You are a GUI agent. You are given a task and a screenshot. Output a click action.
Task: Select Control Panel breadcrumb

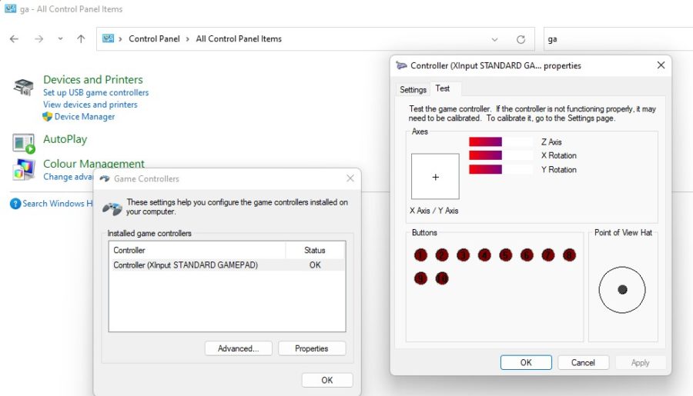coord(154,39)
